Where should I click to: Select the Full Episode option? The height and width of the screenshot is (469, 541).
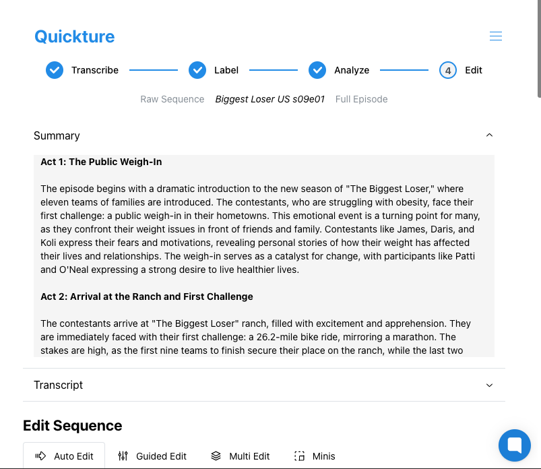pos(362,99)
